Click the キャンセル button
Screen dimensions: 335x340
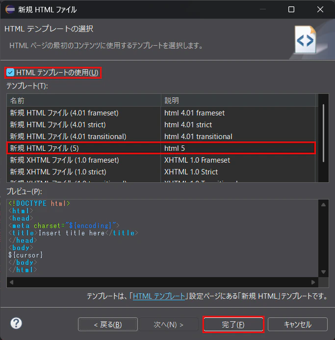[x=298, y=325]
